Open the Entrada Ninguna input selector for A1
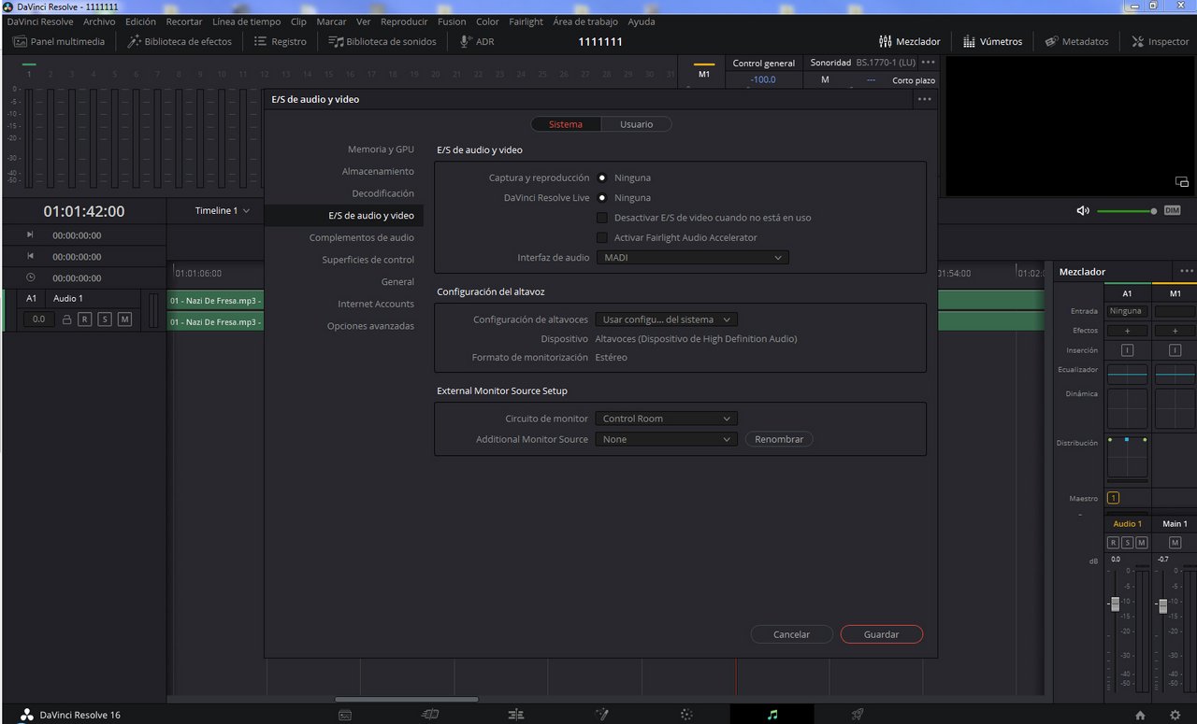 (1127, 311)
